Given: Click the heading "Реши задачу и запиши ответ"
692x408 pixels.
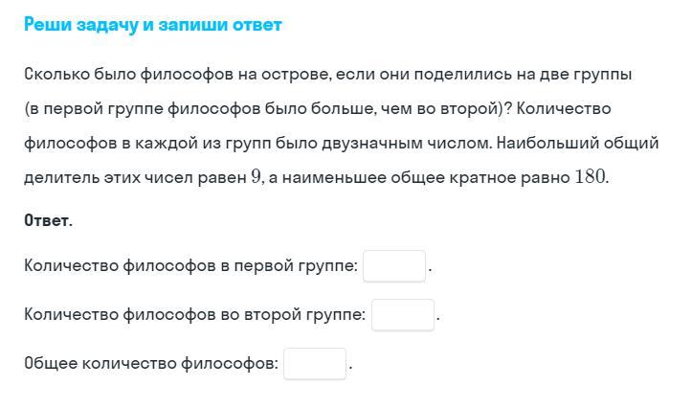Looking at the screenshot, I should tap(153, 25).
